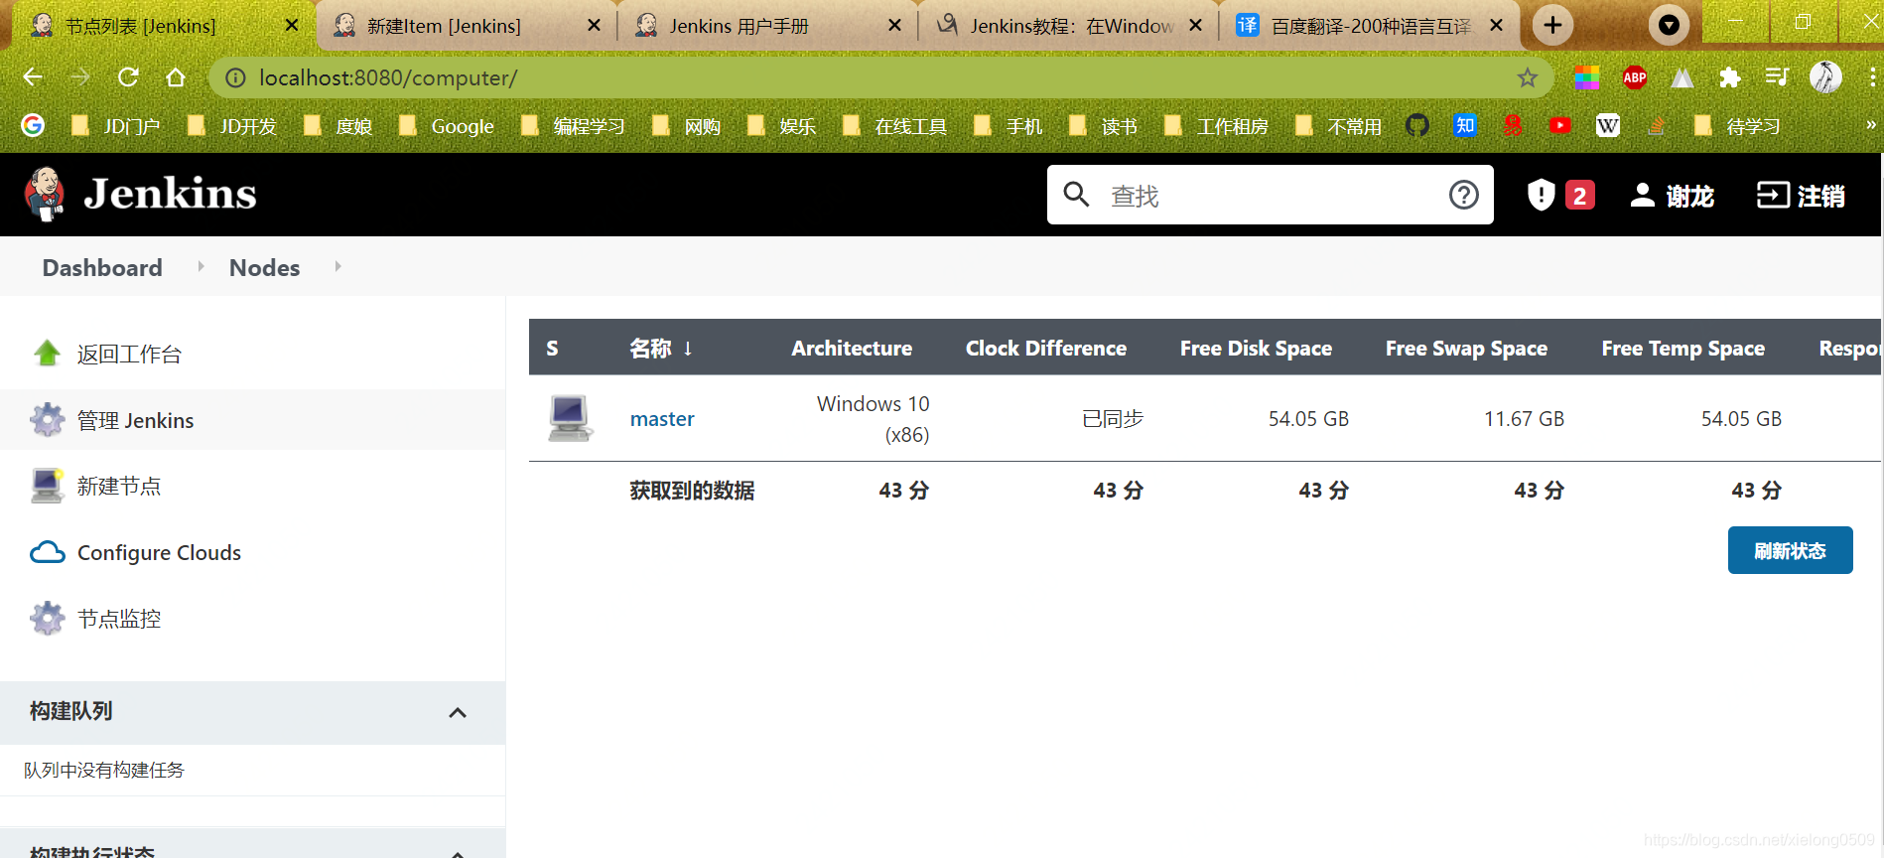The height and width of the screenshot is (858, 1884).
Task: Open 编程学习 bookmark folder
Action: point(575,126)
